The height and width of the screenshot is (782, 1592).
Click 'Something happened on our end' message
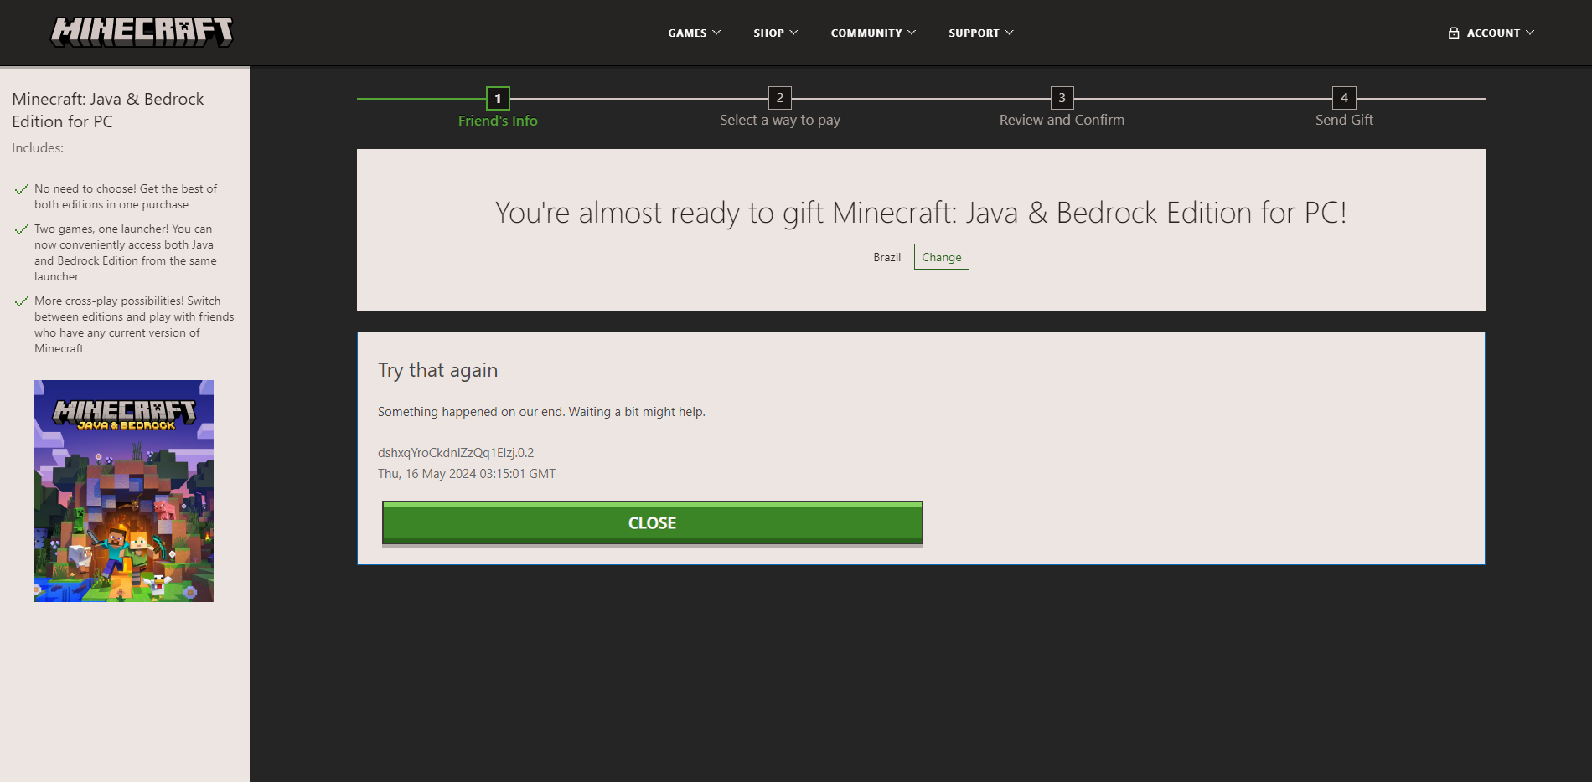coord(541,412)
